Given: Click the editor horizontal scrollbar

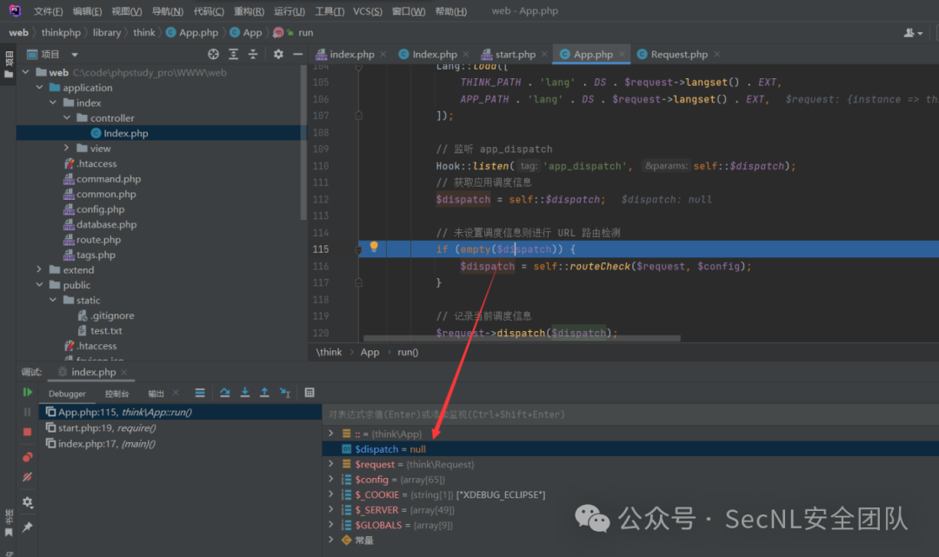Looking at the screenshot, I should click(x=522, y=339).
